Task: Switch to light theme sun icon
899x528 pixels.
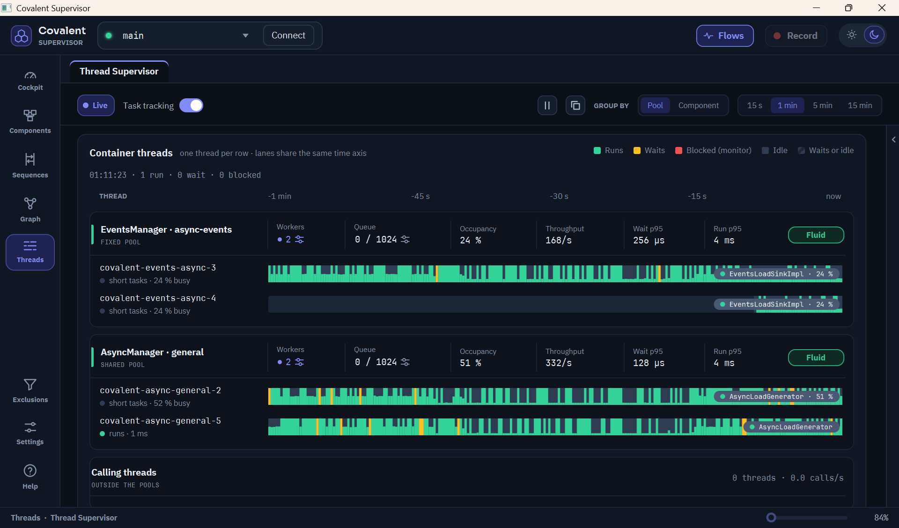Action: [851, 35]
